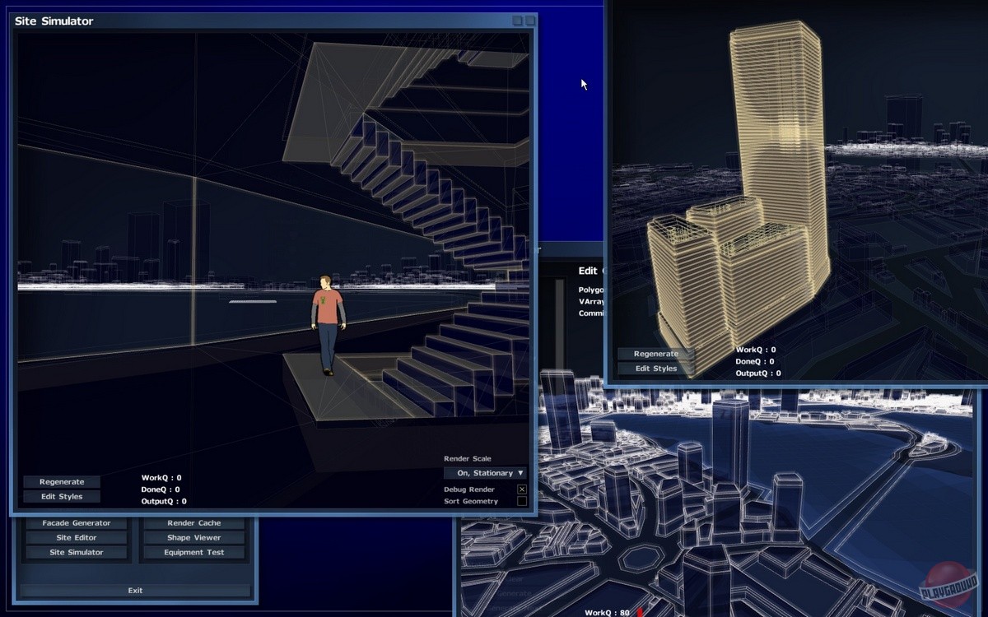The height and width of the screenshot is (617, 988).
Task: Click Edit Styles in the building viewer window
Action: [x=656, y=369]
